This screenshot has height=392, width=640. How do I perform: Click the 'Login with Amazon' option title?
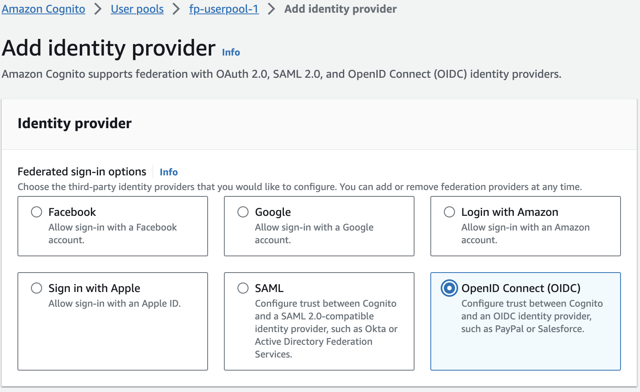pyautogui.click(x=510, y=212)
